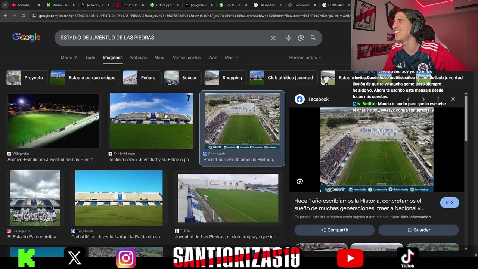The width and height of the screenshot is (478, 269).
Task: Select the Imágenes results tab
Action: 113,58
